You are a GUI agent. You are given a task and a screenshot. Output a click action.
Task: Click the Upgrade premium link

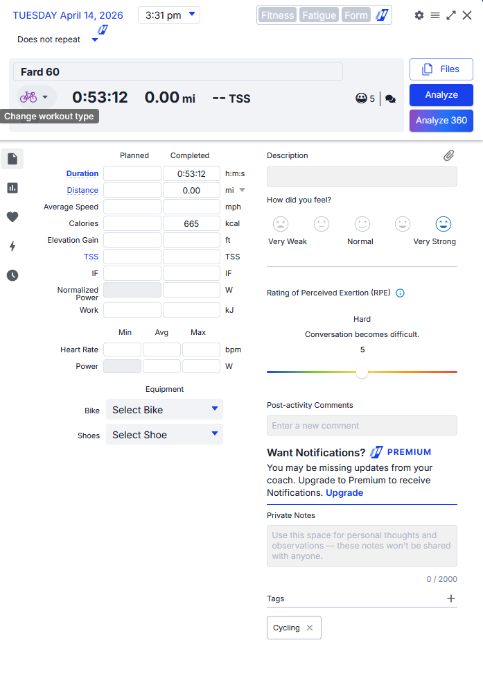pyautogui.click(x=344, y=492)
